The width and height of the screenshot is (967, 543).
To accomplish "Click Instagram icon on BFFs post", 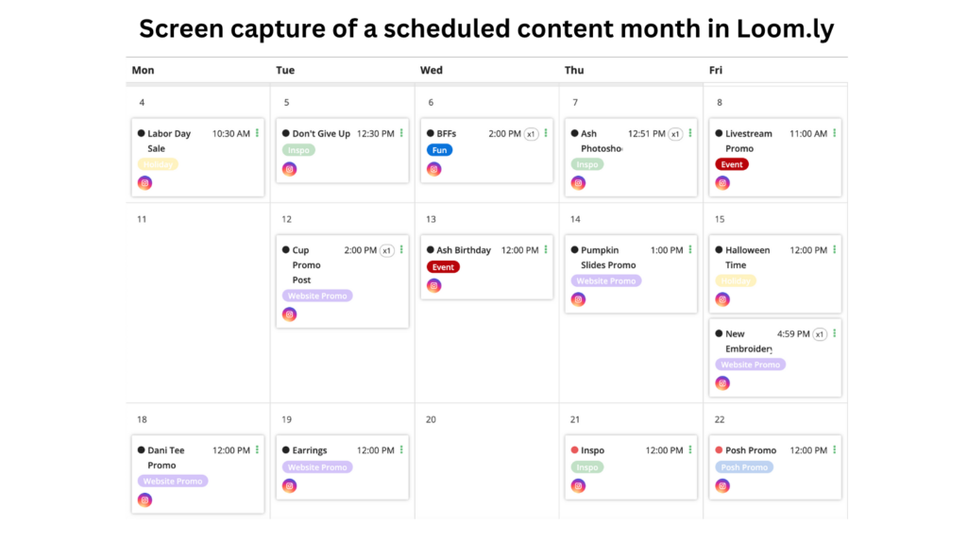I will pos(433,169).
